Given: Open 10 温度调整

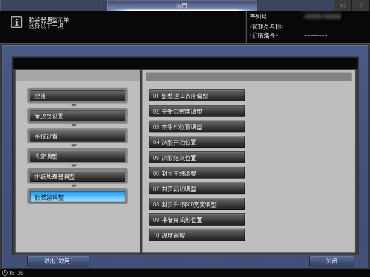Looking at the screenshot, I should pos(197,235).
